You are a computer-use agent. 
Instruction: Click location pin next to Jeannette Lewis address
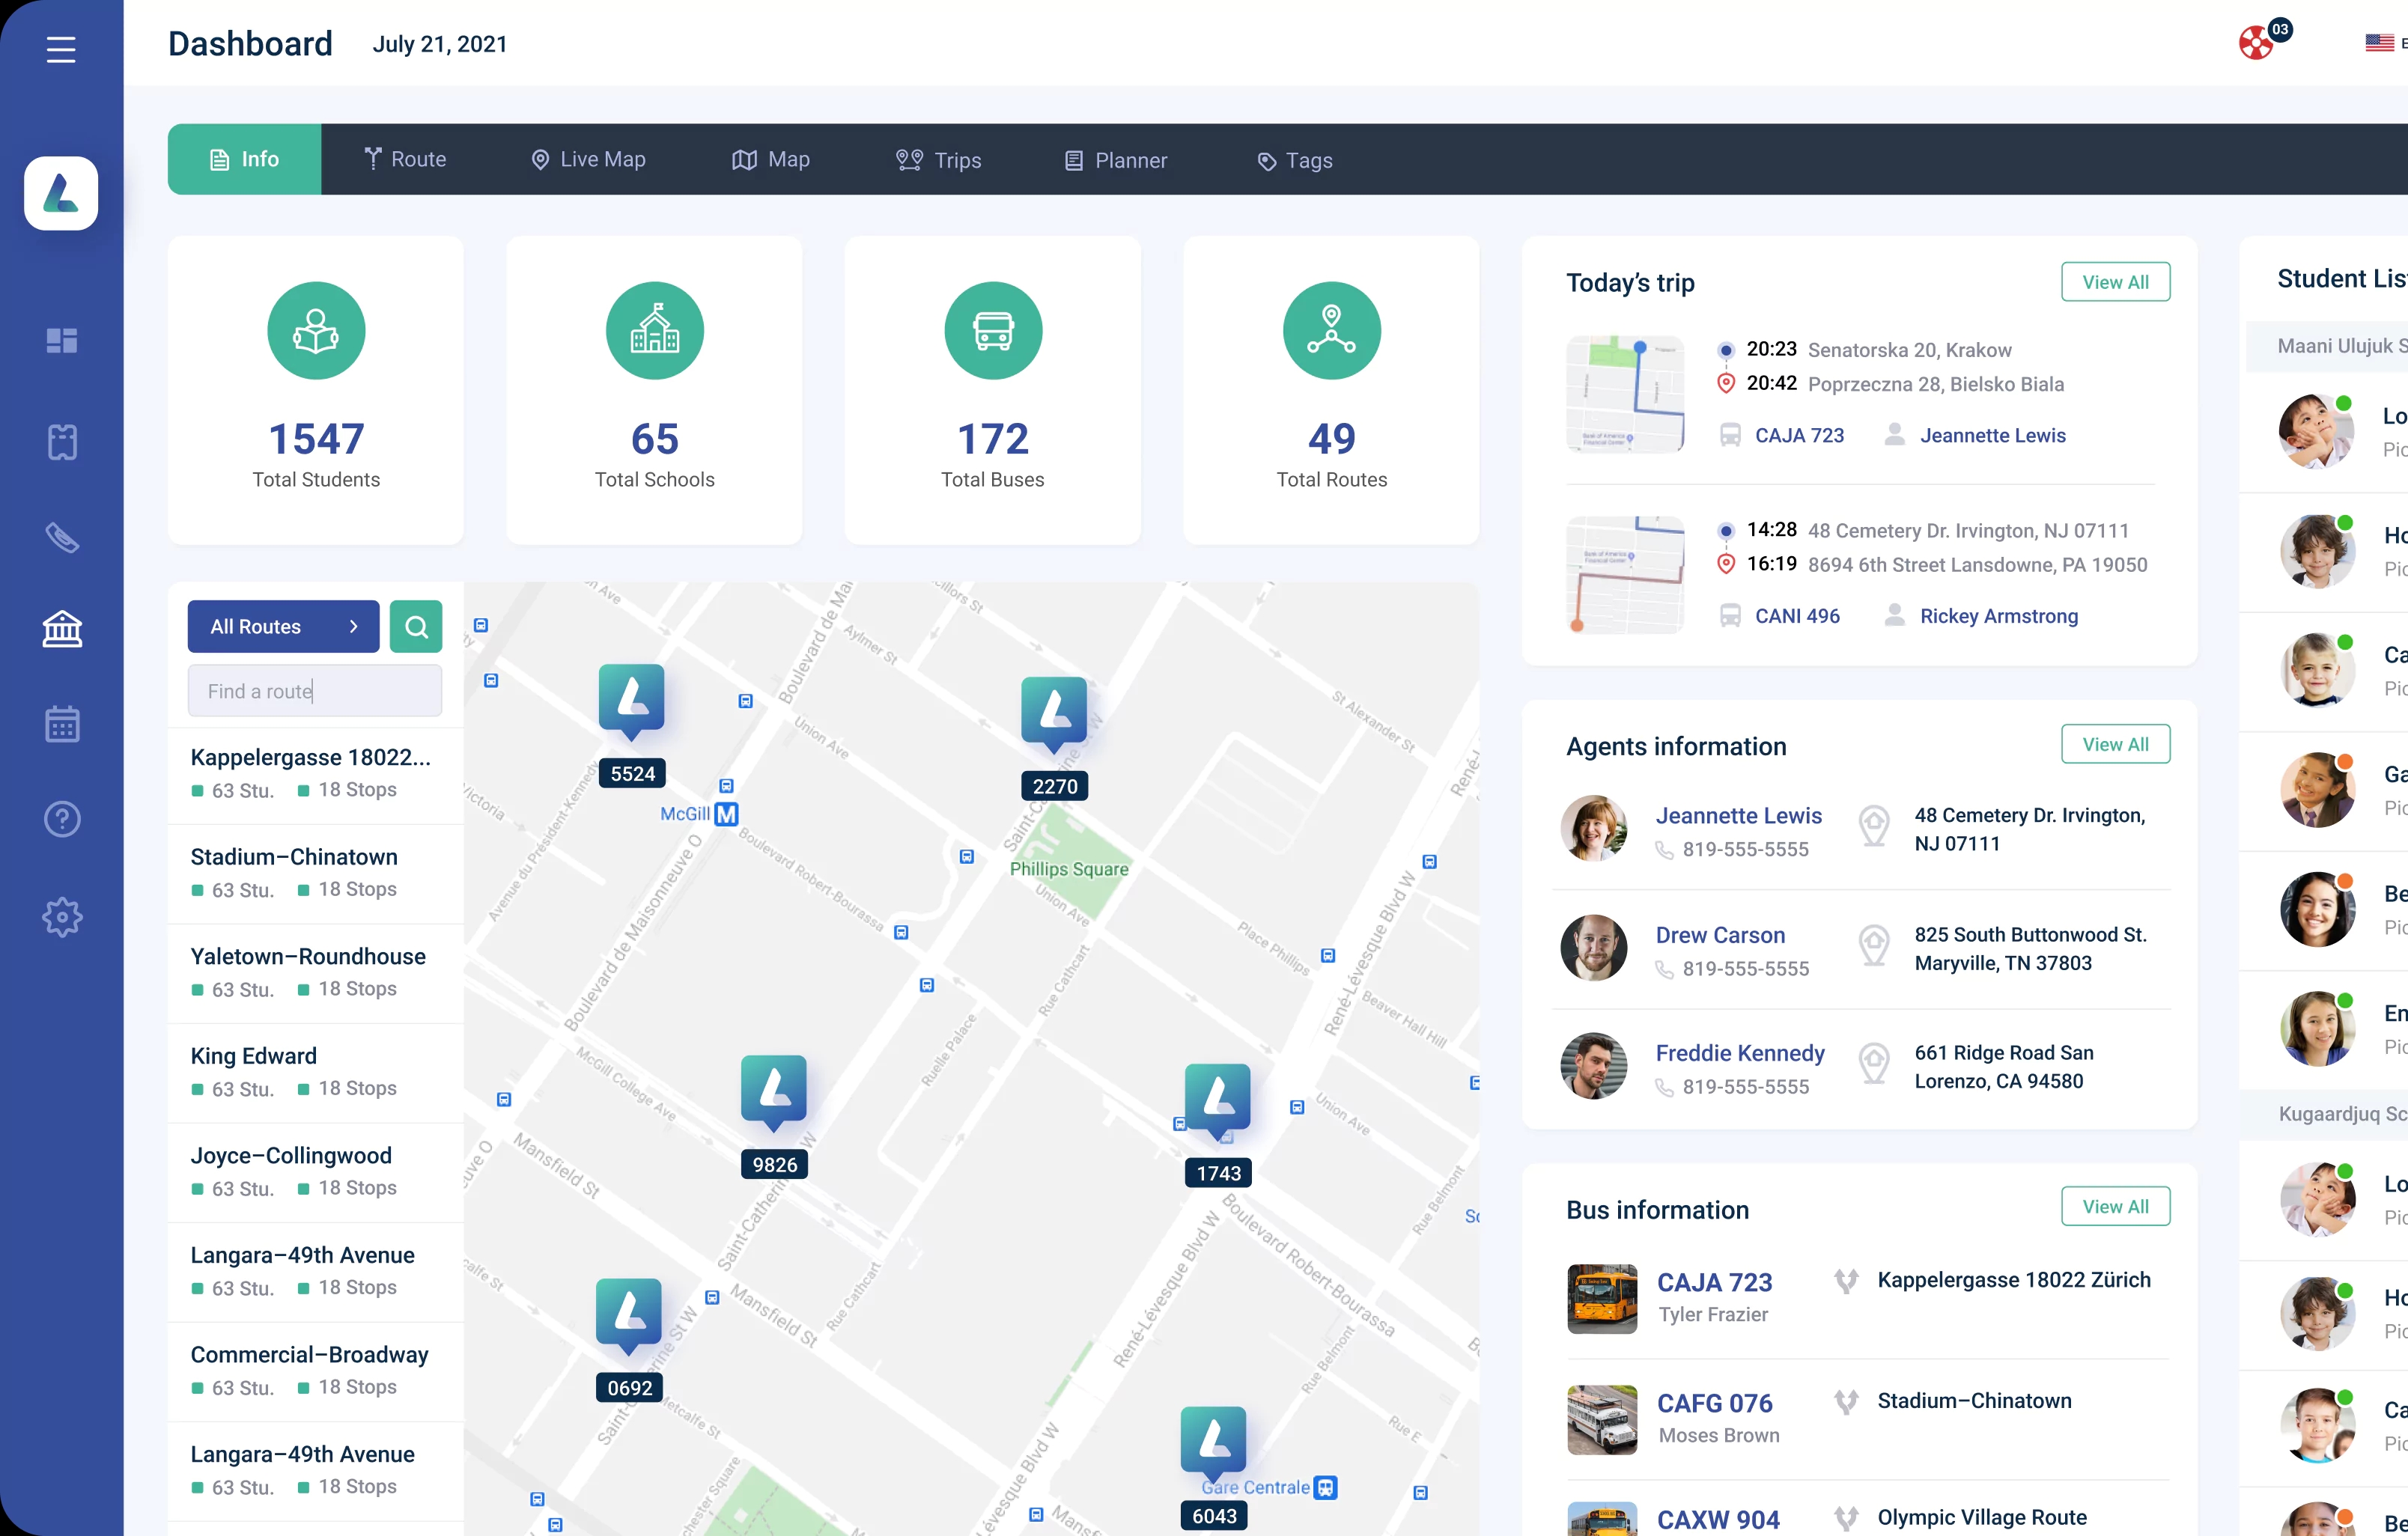1874,826
